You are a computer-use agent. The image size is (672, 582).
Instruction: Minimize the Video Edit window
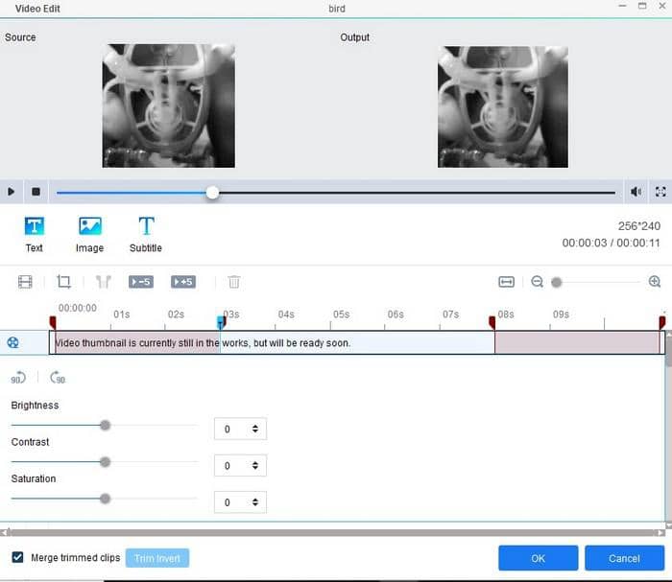coord(622,6)
